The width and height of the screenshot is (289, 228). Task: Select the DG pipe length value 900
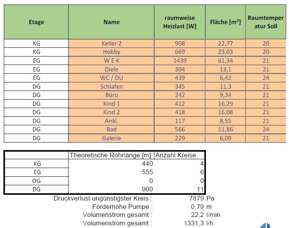pos(111,189)
